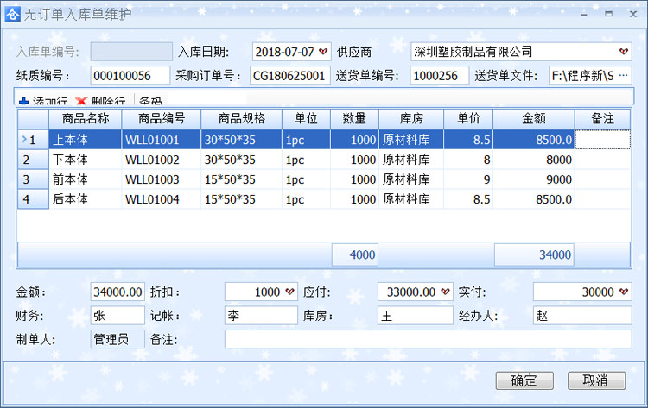Click the 金额 column header in table

[x=534, y=119]
